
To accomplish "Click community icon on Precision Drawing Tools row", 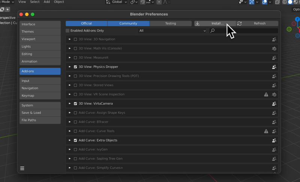I will point(274,76).
